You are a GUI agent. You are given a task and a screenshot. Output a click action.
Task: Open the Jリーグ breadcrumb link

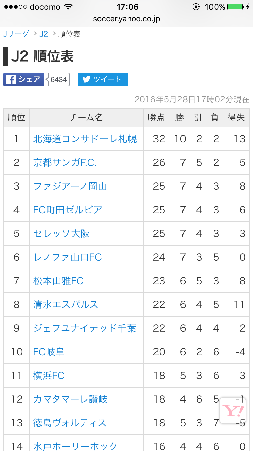point(16,34)
